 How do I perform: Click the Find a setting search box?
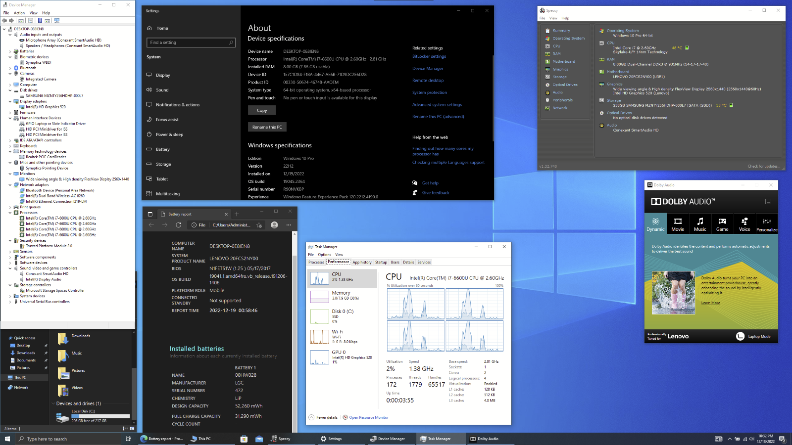click(x=191, y=43)
